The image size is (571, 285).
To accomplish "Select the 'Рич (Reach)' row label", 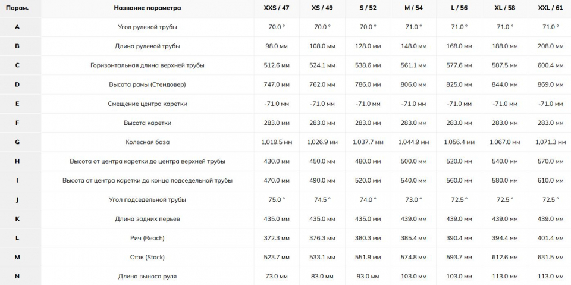I will (147, 238).
